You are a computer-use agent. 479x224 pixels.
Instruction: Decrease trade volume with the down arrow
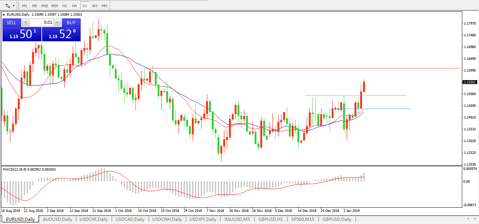[x=25, y=23]
